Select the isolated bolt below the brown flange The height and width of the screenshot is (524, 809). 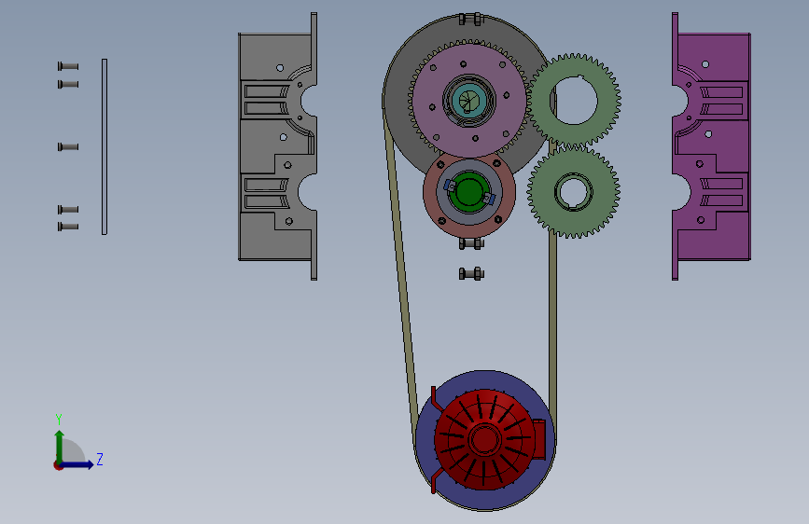(471, 273)
